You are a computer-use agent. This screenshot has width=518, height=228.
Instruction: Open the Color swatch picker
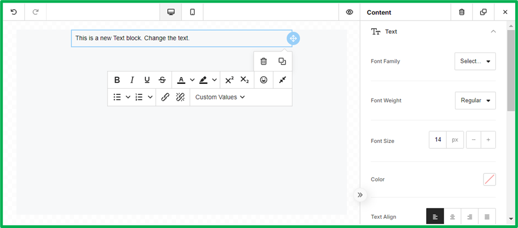(x=489, y=180)
